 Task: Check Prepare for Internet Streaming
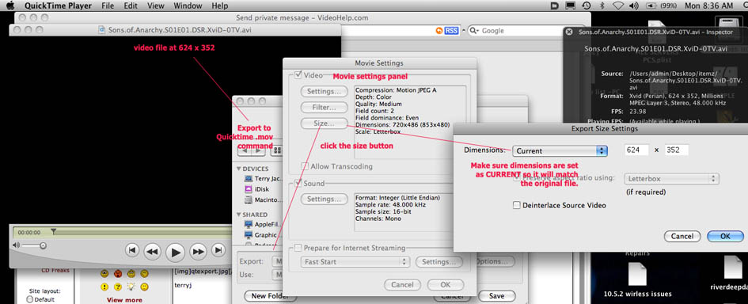click(298, 248)
